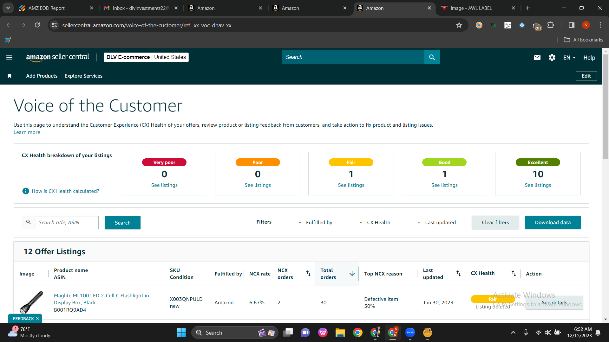
Task: Click the Maglite flashlight product thumbnail
Action: (x=31, y=302)
